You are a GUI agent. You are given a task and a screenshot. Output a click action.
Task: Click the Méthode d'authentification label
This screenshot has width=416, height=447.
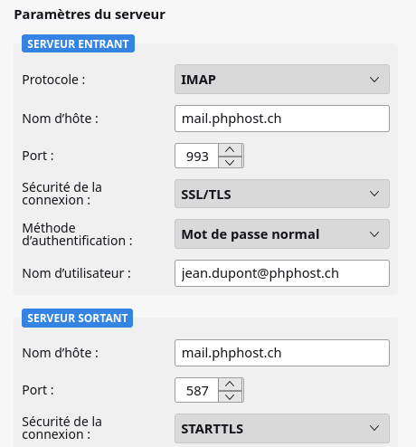click(x=77, y=234)
